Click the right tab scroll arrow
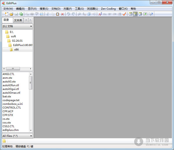Viewport: 174px width, 150px height. (x=30, y=20)
